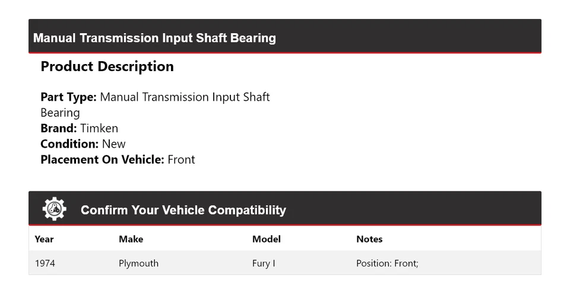Click the Confirm Your Vehicle Compatibility heading
Image resolution: width=570 pixels, height=294 pixels.
click(x=183, y=210)
